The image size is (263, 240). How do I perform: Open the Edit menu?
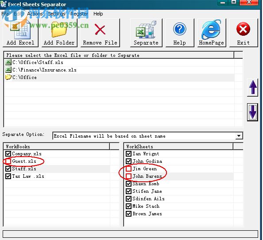(x=18, y=14)
